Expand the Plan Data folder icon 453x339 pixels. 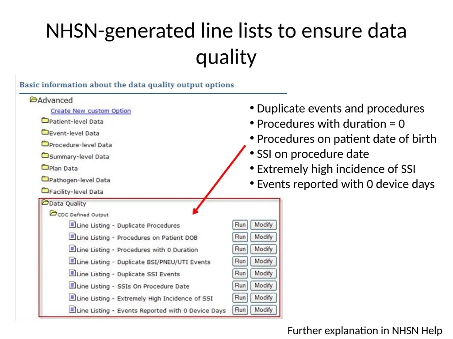45,167
